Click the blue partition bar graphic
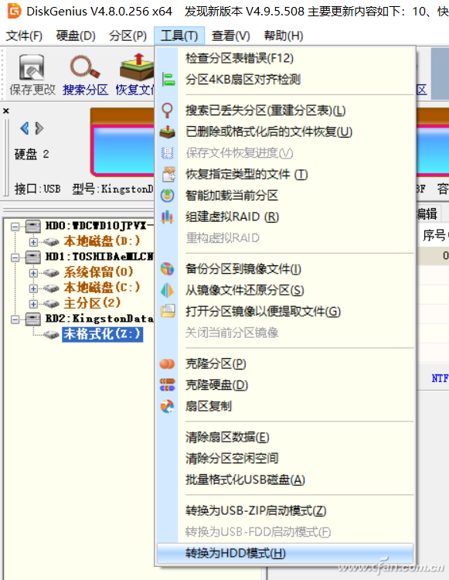 124,150
